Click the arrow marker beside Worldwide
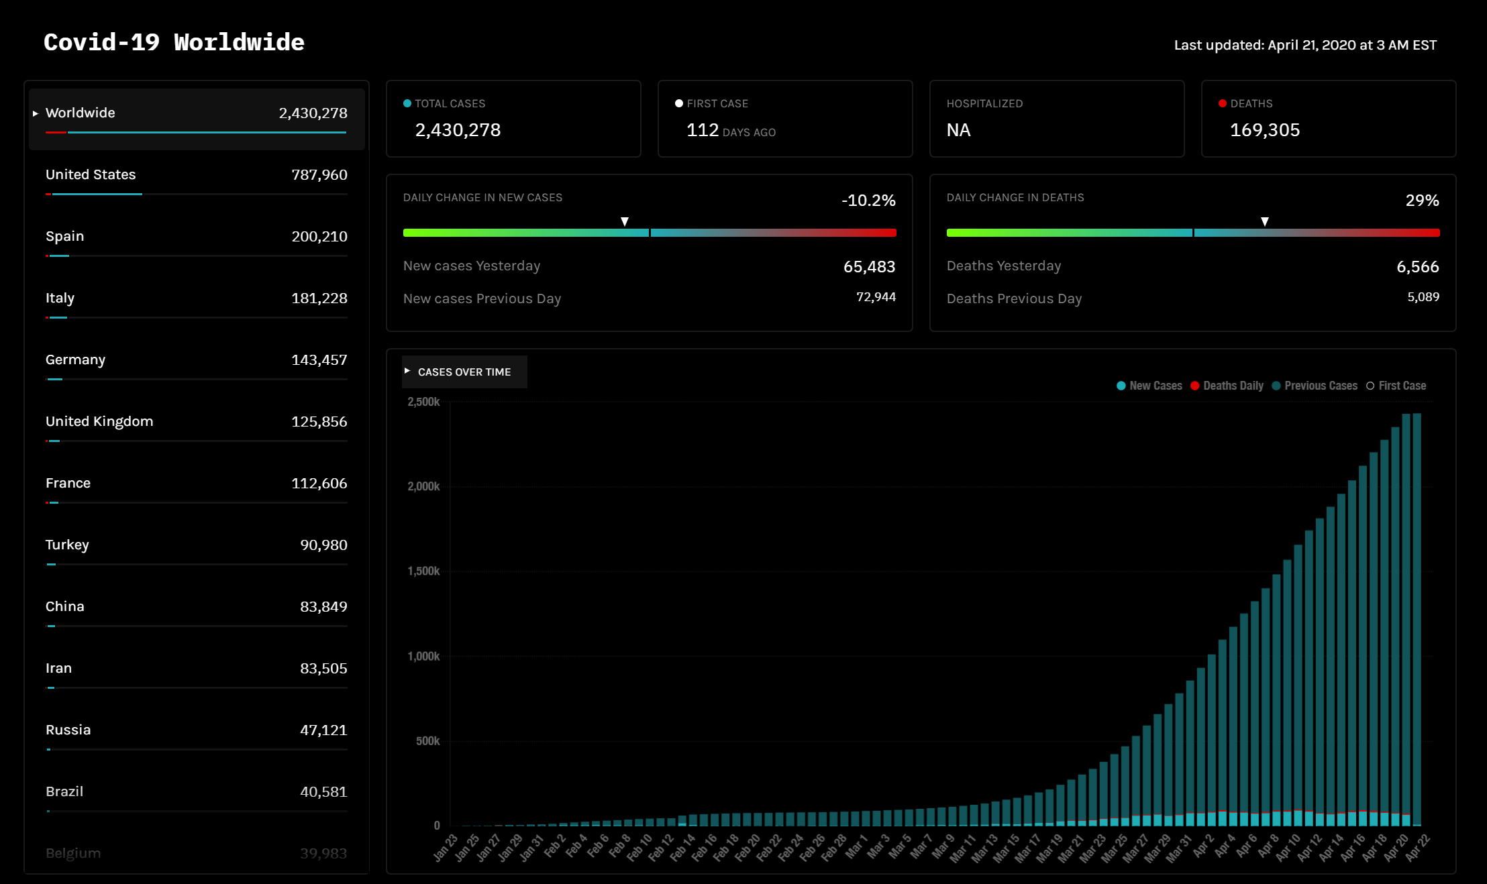The width and height of the screenshot is (1487, 884). coord(36,113)
